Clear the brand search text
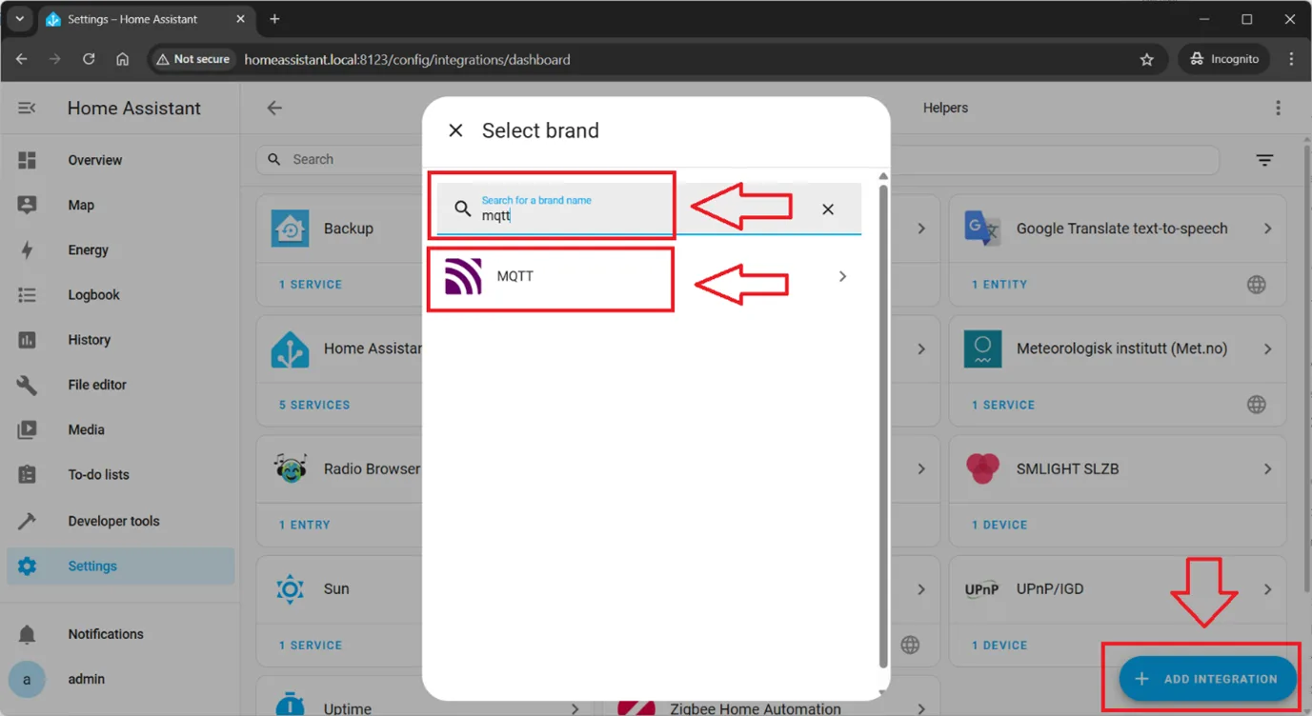The width and height of the screenshot is (1312, 716). [x=827, y=209]
